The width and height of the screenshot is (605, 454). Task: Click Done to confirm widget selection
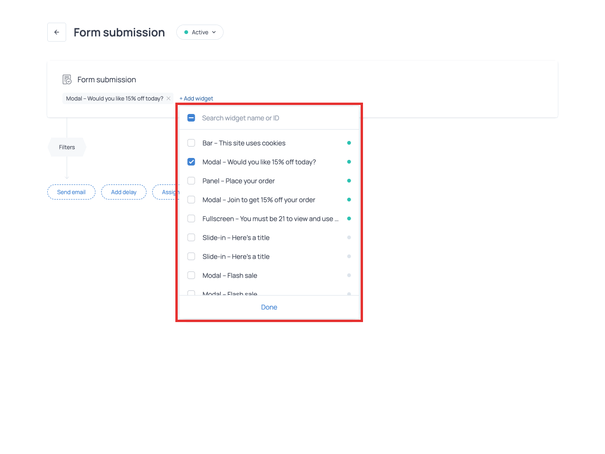pyautogui.click(x=268, y=307)
